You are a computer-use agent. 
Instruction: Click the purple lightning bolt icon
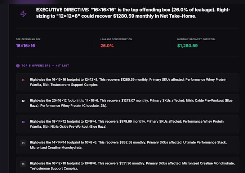23,14
